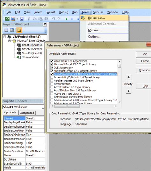The height and width of the screenshot is (171, 151).
Task: Select ThisWorkbook in project tree
Action: [30, 57]
